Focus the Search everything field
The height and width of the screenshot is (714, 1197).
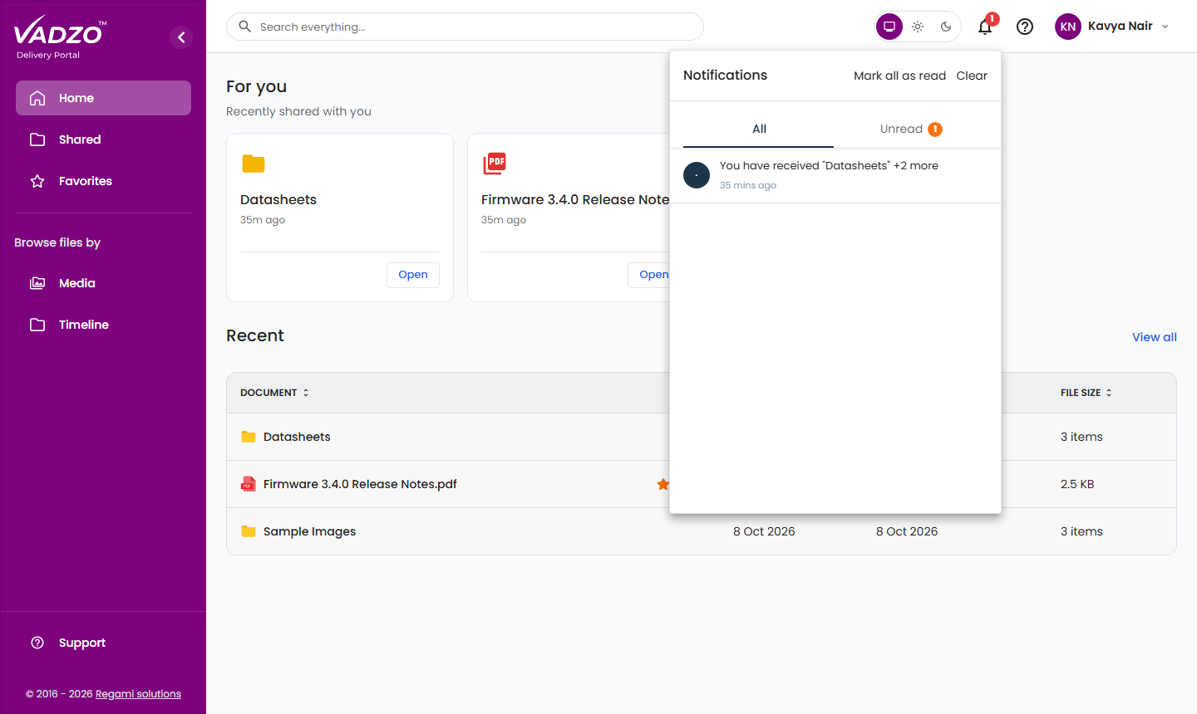(465, 27)
